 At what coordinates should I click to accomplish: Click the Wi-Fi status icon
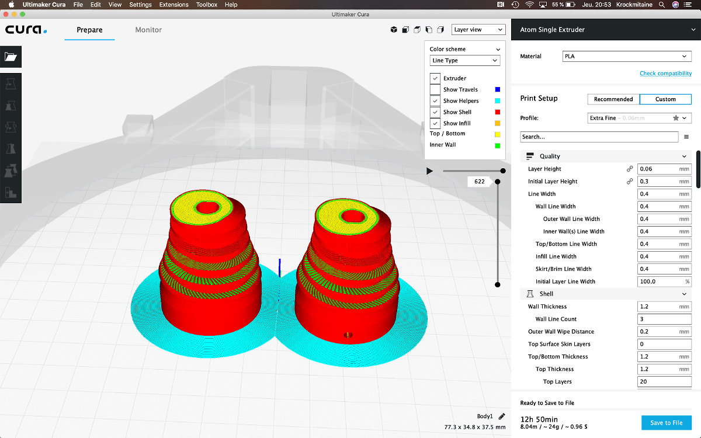pyautogui.click(x=529, y=5)
